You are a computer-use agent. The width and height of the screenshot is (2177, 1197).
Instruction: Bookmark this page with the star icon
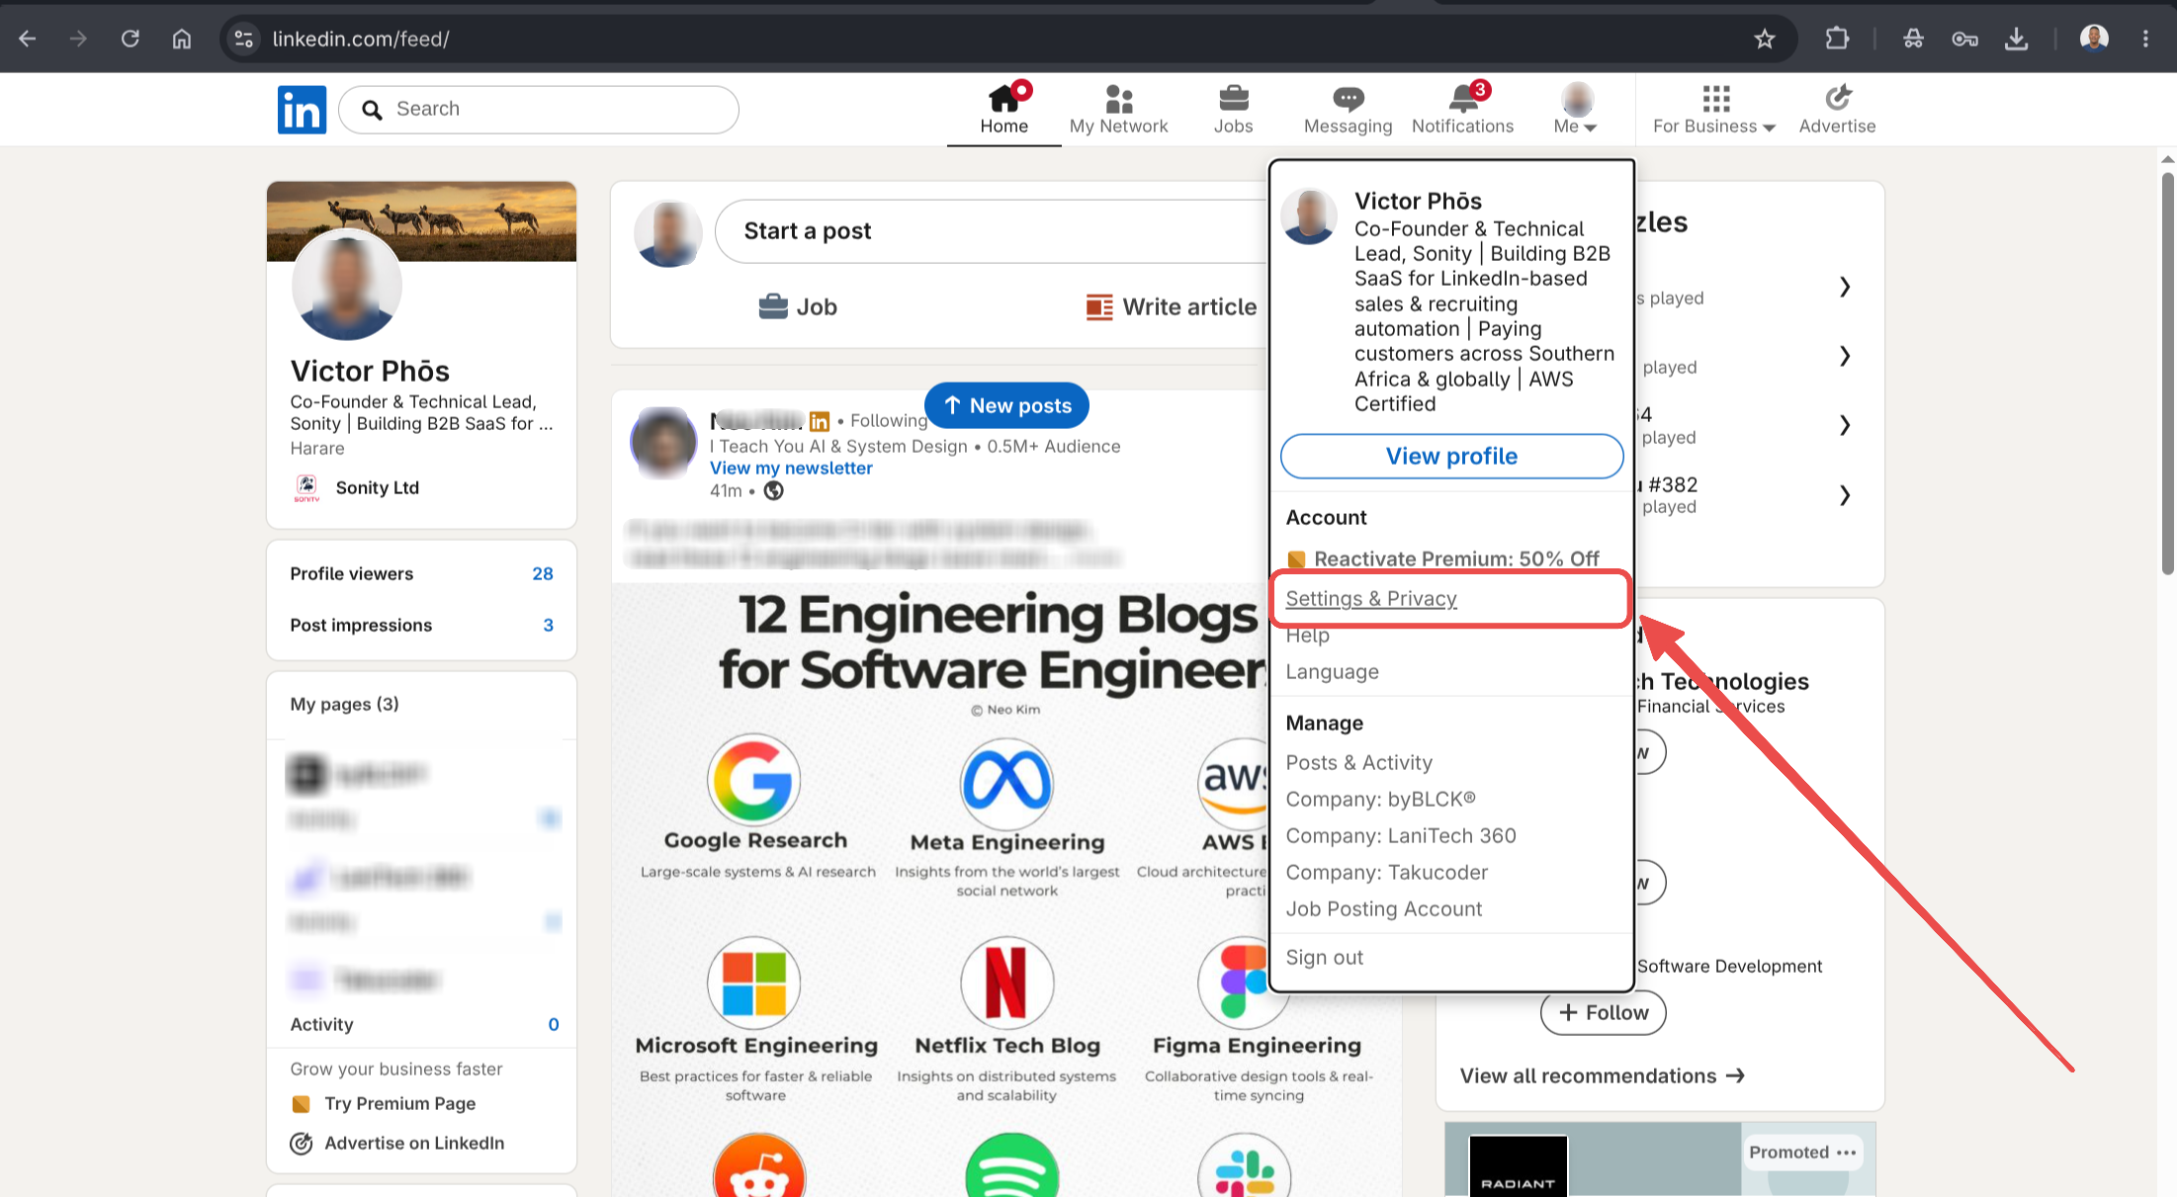(x=1765, y=39)
